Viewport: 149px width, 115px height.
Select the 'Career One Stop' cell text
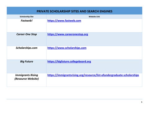pyautogui.click(x=27, y=34)
